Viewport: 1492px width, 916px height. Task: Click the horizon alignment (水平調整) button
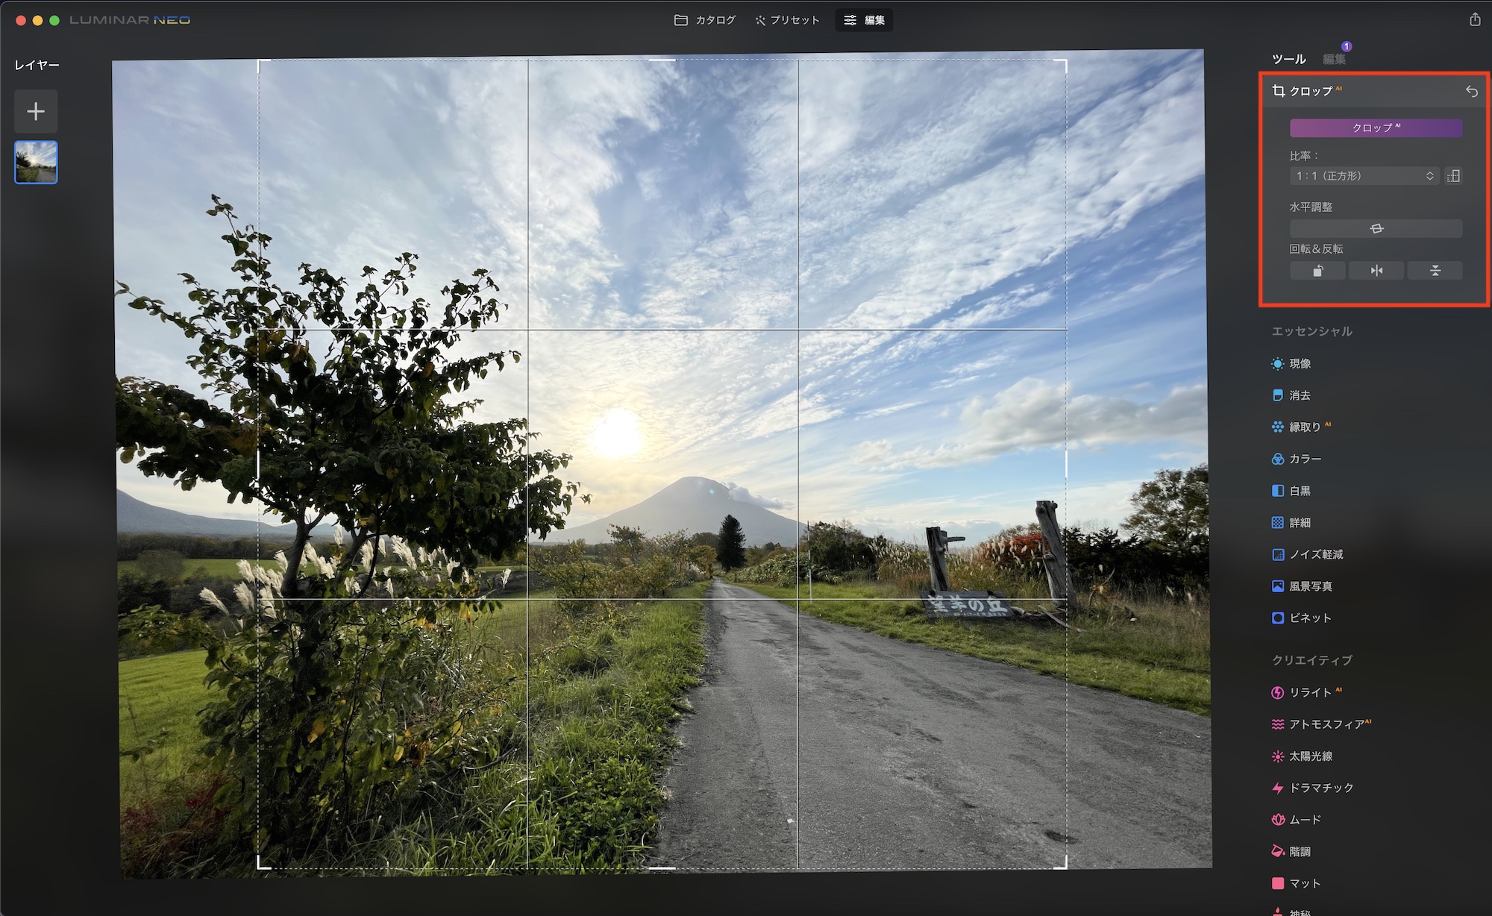pyautogui.click(x=1376, y=228)
